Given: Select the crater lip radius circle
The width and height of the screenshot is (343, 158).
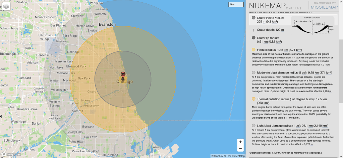Looking at the screenshot, I should [x=253, y=38].
